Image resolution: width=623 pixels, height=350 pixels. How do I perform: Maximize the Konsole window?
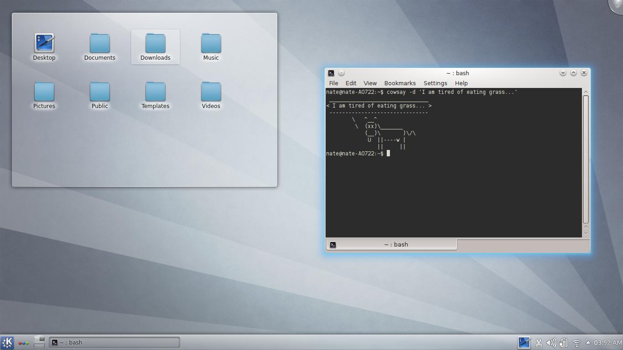click(x=573, y=73)
